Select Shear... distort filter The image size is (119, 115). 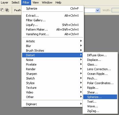100,92
